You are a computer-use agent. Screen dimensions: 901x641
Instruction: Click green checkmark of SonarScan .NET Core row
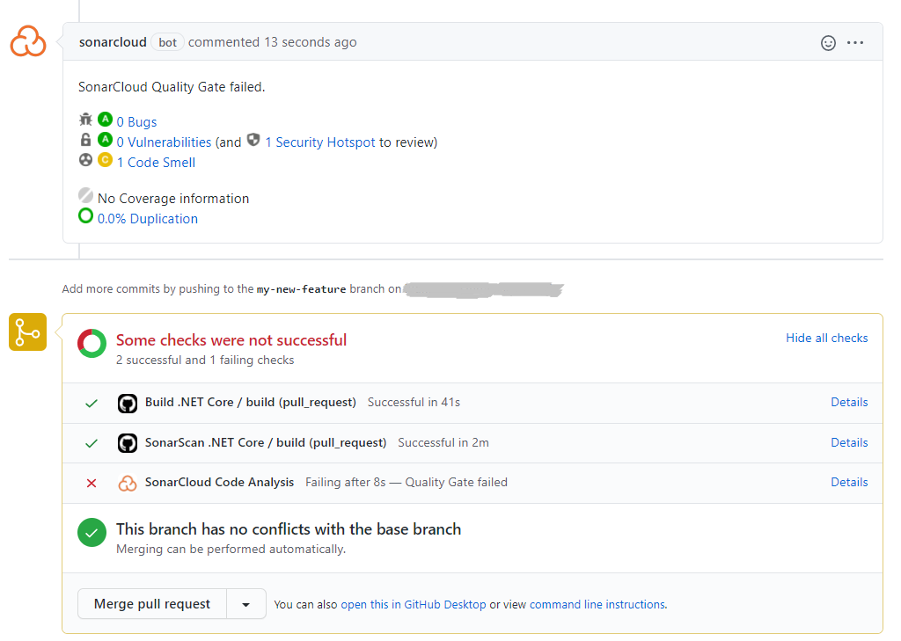92,443
